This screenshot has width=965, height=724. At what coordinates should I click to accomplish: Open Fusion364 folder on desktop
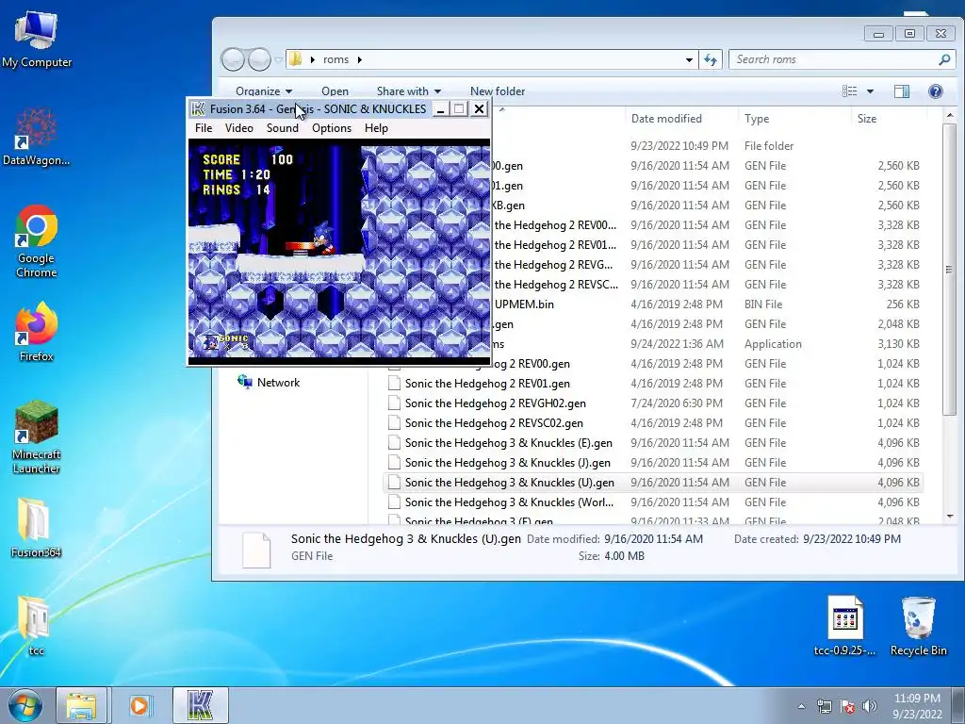click(37, 528)
